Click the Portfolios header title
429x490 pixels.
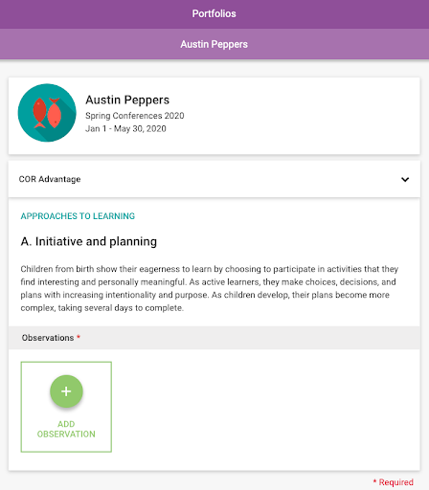(x=214, y=13)
